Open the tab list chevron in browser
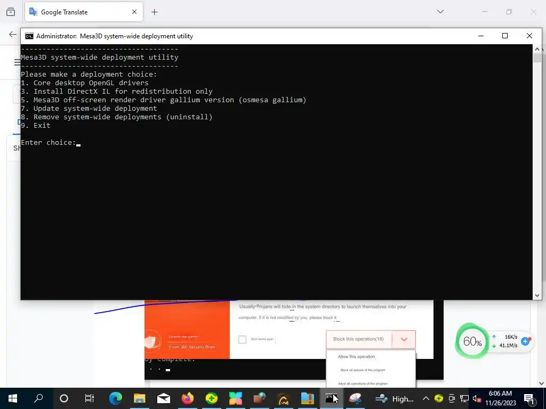 coord(440,12)
